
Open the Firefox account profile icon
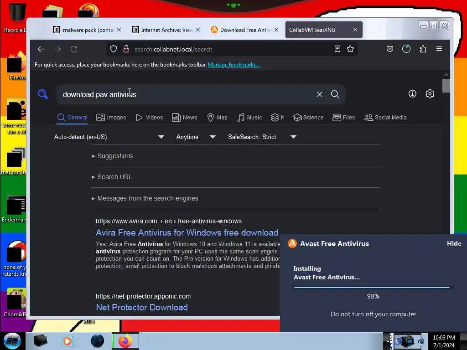(406, 49)
